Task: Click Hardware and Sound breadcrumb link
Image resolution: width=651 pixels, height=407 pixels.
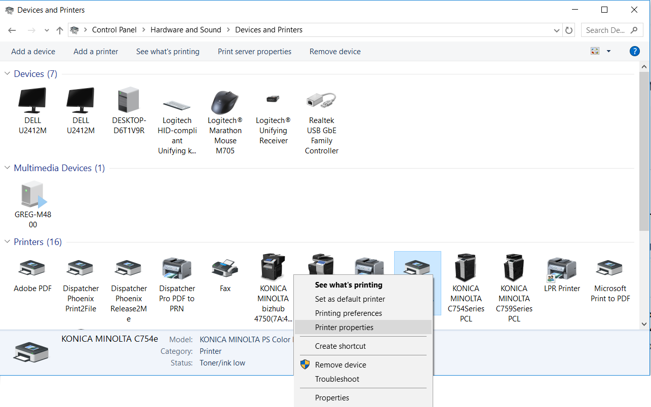Action: [186, 30]
